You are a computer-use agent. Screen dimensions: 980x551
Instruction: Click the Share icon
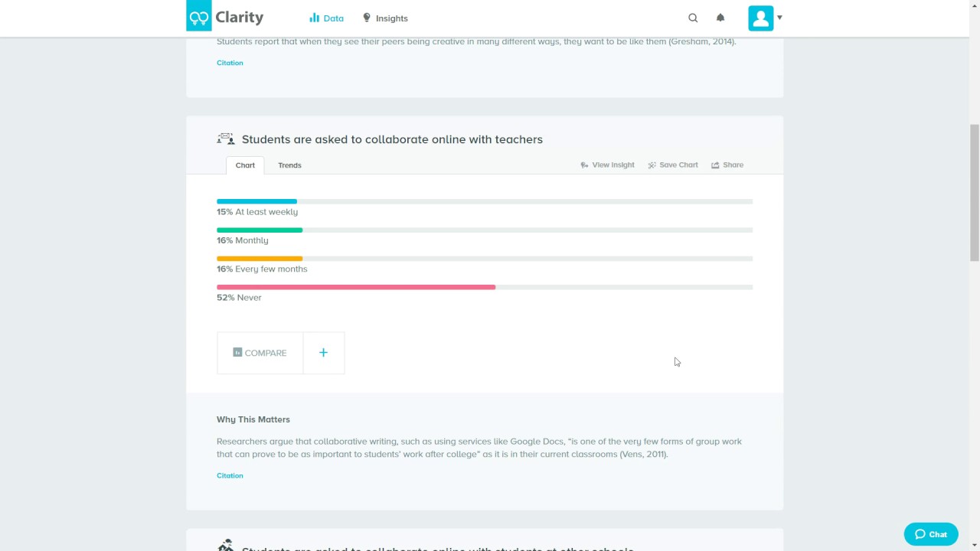pos(715,165)
